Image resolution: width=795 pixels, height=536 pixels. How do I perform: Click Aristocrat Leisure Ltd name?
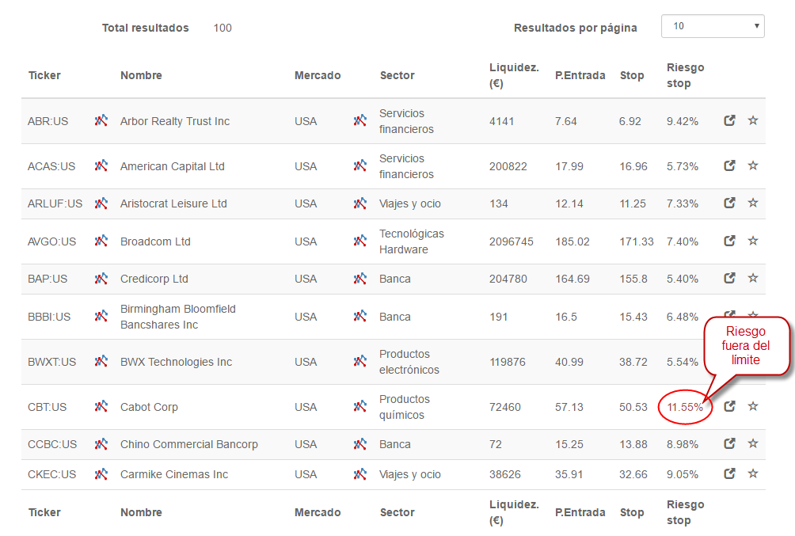173,203
